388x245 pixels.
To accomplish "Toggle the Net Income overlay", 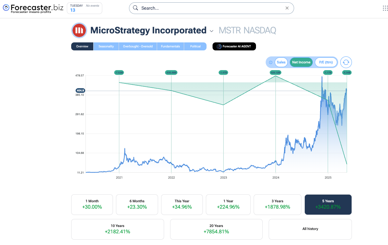I will pos(301,62).
